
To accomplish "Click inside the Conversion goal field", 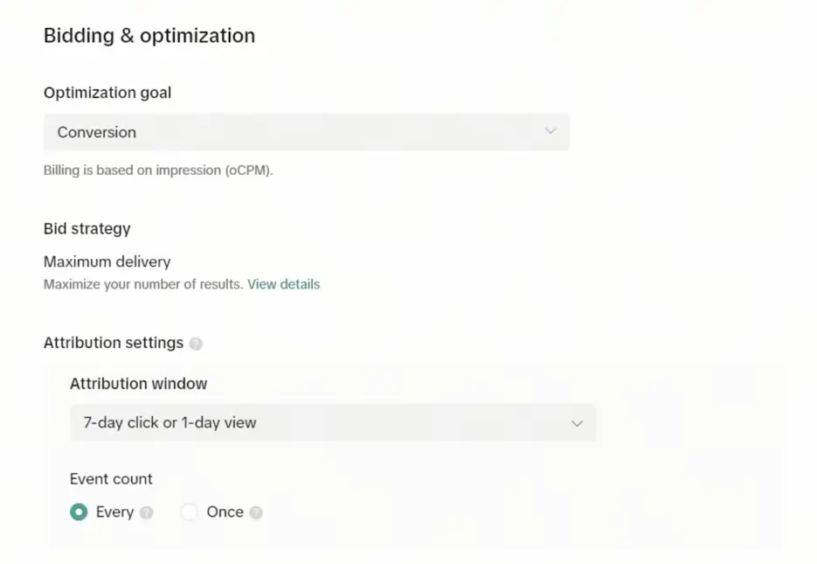I will [306, 131].
